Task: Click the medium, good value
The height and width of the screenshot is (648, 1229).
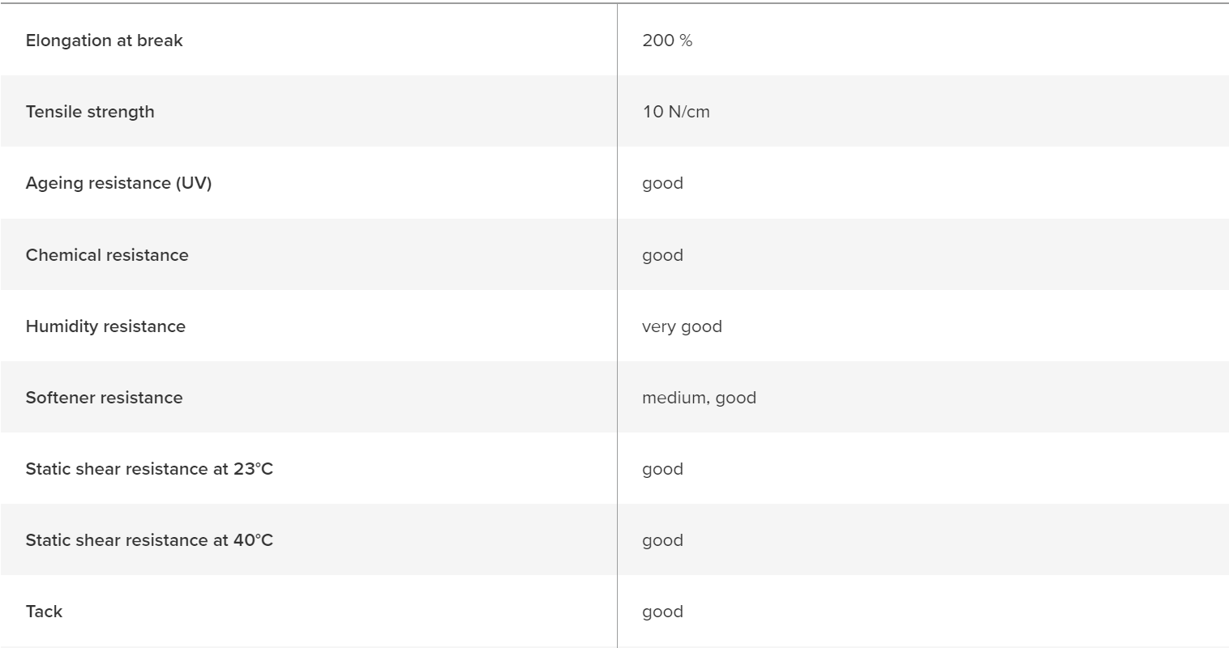Action: coord(699,398)
